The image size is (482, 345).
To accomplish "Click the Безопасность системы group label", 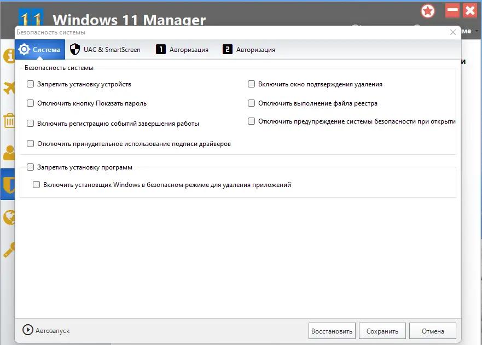I will 59,68.
